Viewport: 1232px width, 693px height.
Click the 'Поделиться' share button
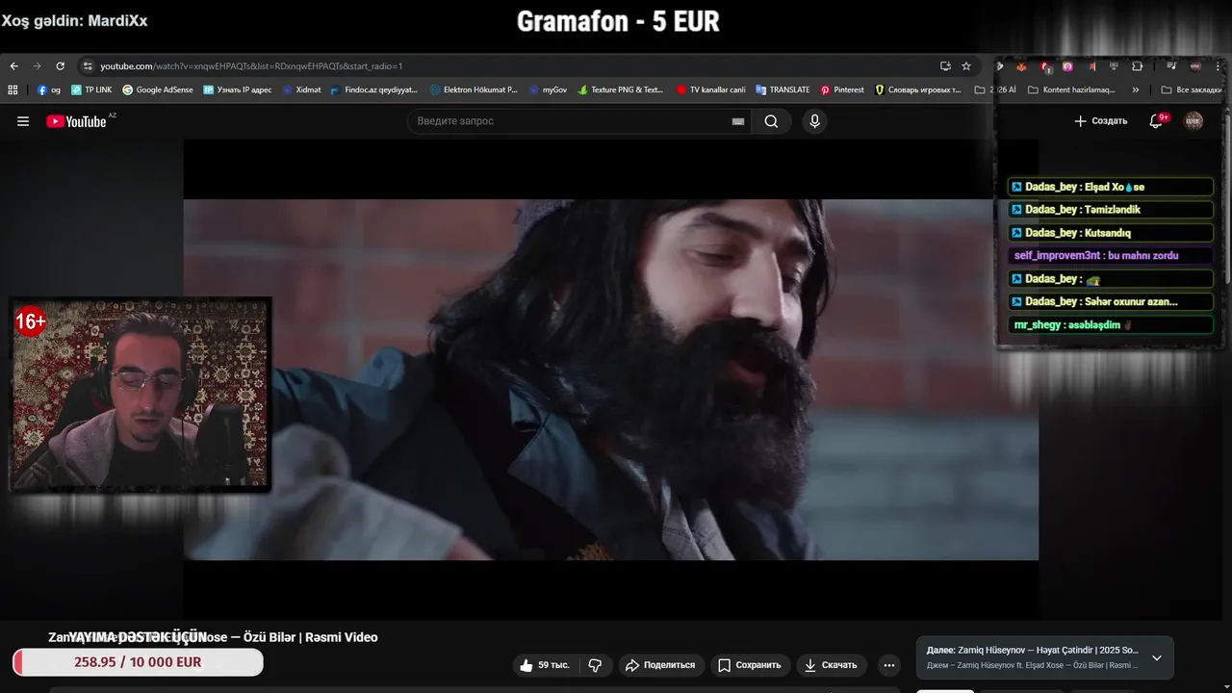click(660, 665)
